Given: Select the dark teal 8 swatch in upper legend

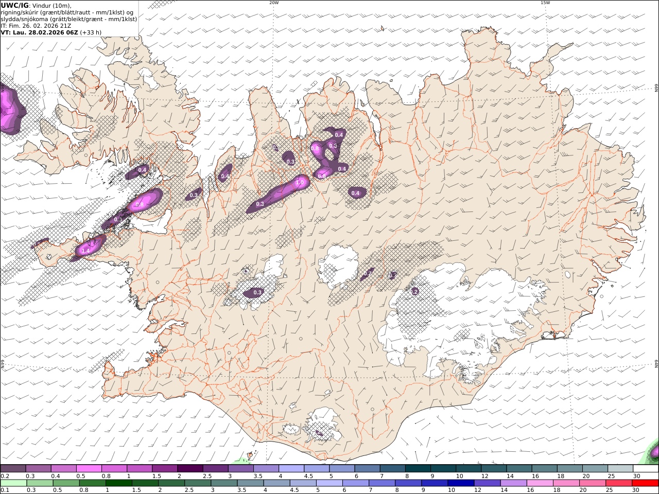Looking at the screenshot, I should tap(417, 469).
